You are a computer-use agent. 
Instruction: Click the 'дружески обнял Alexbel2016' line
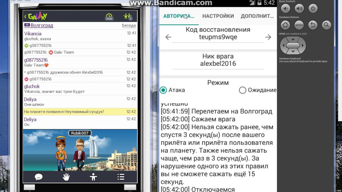(x=80, y=72)
